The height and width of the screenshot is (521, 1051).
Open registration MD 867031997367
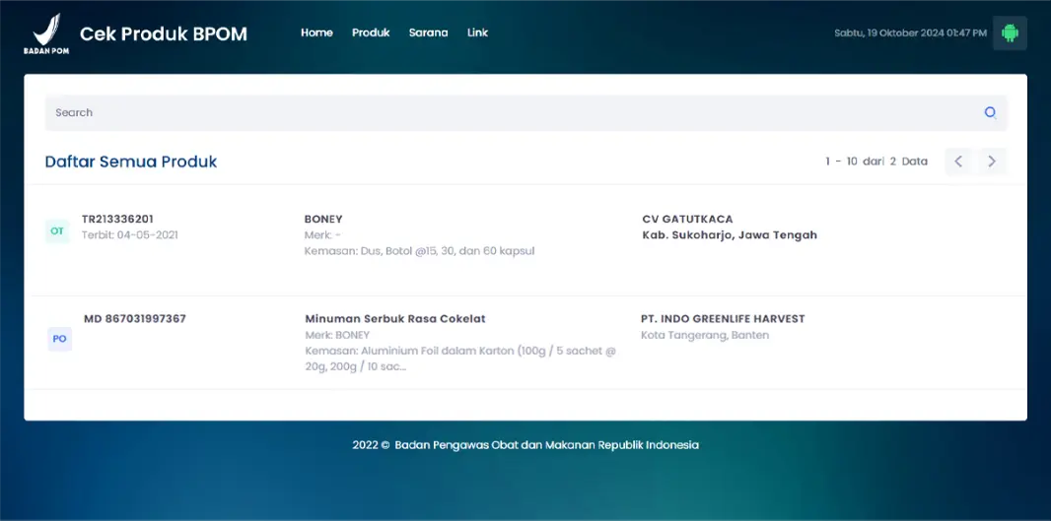coord(135,319)
